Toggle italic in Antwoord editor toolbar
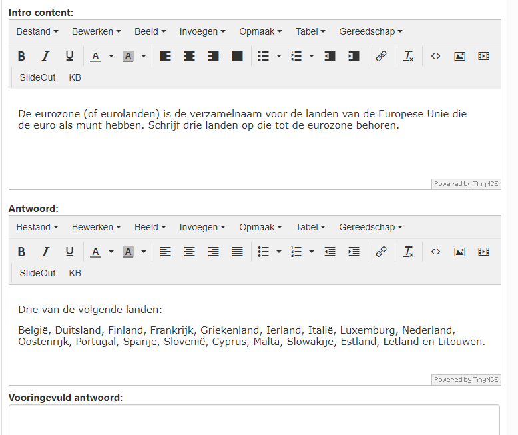The height and width of the screenshot is (435, 518). (45, 252)
